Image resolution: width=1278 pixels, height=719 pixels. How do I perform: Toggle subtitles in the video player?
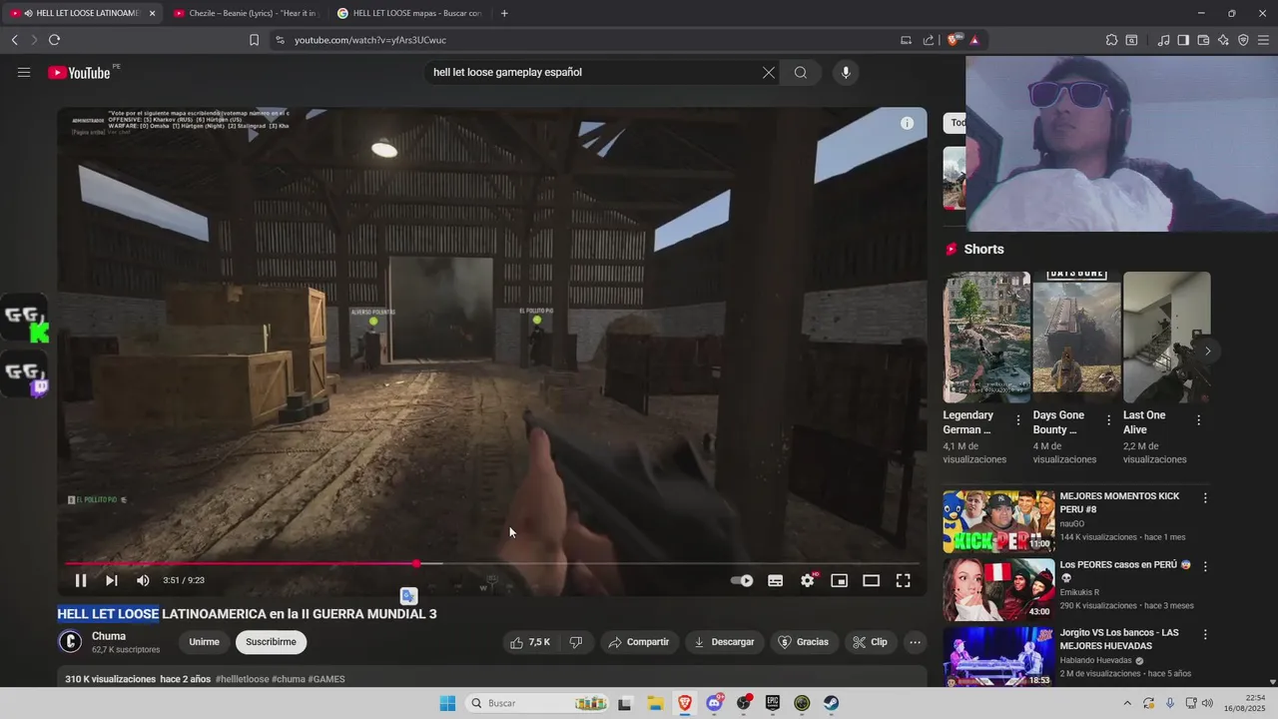tap(775, 580)
